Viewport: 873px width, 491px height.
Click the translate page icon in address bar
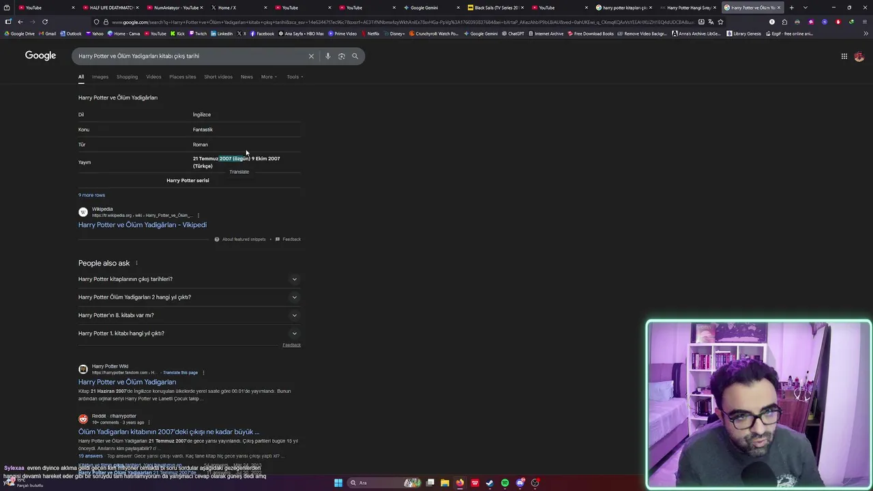coord(711,22)
